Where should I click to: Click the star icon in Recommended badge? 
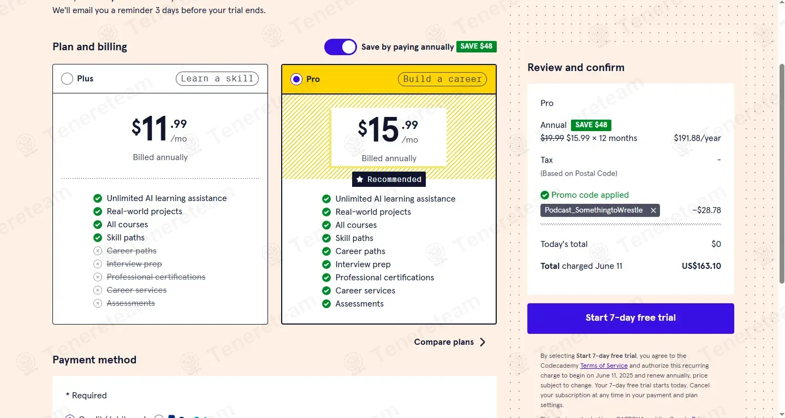[360, 179]
